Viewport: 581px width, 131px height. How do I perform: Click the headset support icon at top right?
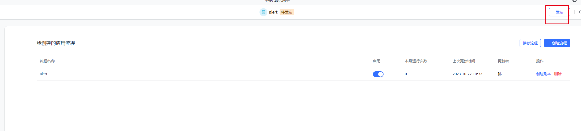click(x=580, y=12)
